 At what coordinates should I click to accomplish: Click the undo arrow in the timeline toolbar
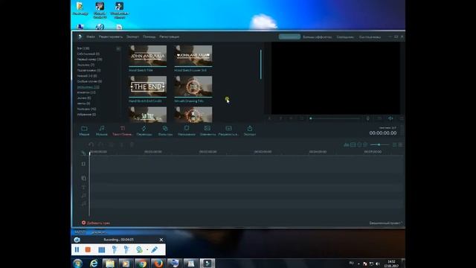tap(91, 144)
